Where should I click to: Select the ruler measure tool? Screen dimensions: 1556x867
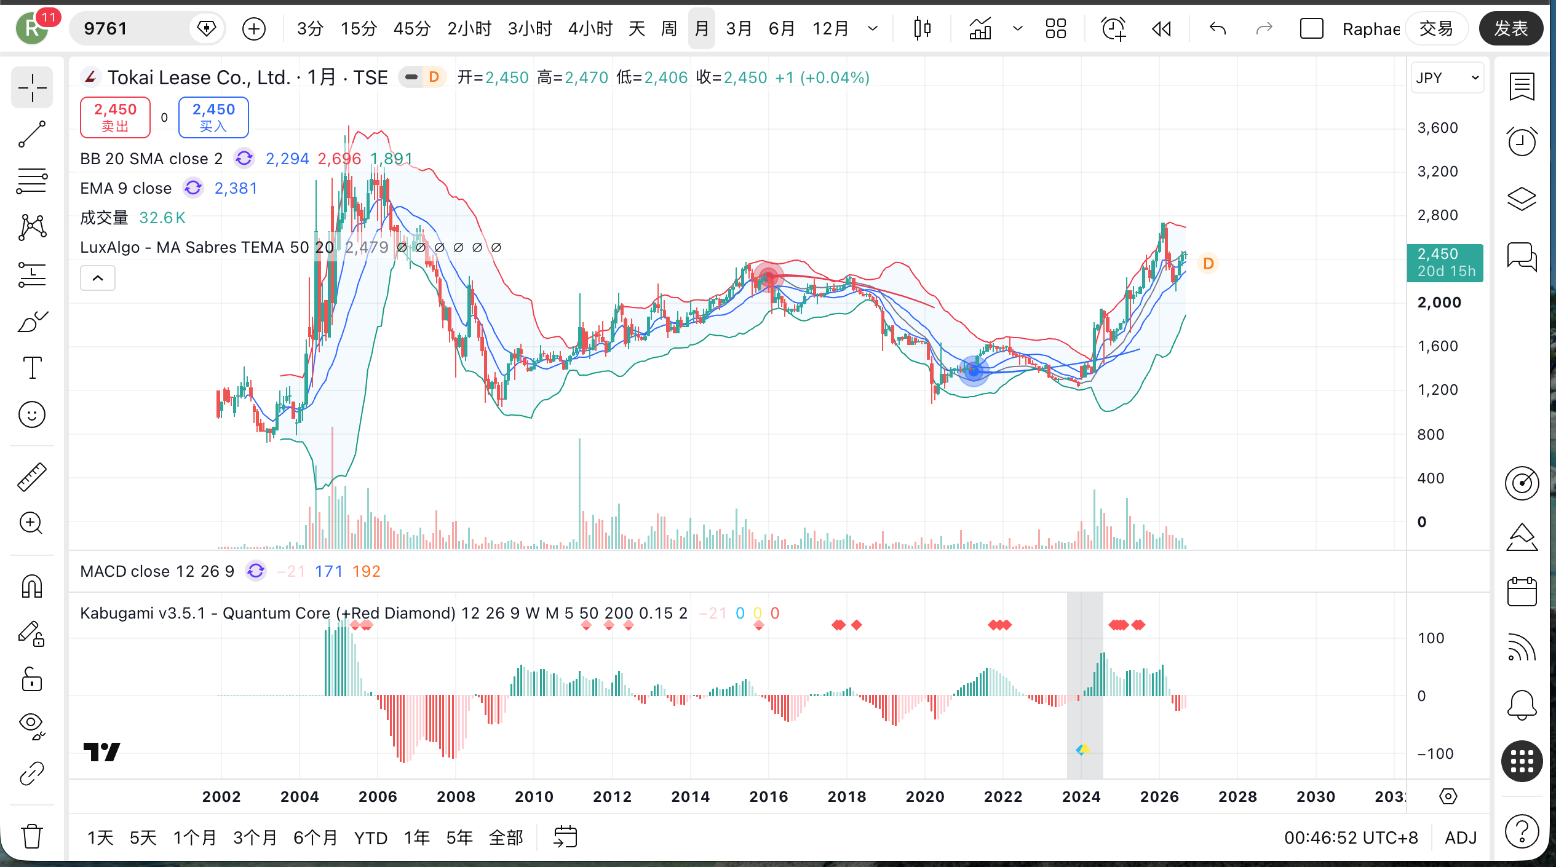pyautogui.click(x=32, y=477)
